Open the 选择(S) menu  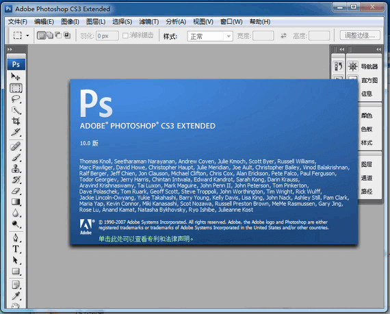(x=122, y=22)
